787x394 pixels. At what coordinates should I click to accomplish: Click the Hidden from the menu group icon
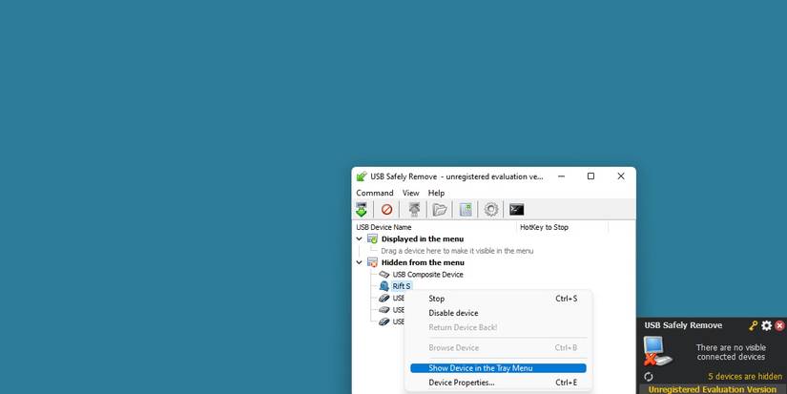372,262
